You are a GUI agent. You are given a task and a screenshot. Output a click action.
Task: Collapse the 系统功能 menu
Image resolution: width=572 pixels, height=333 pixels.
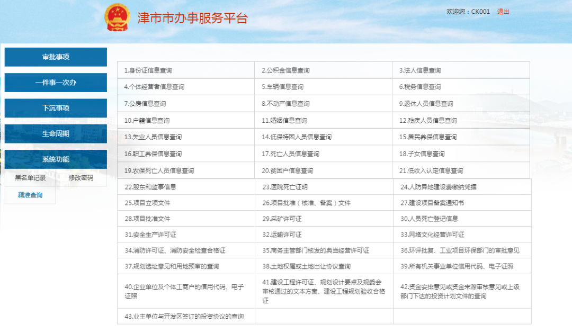[x=56, y=159]
